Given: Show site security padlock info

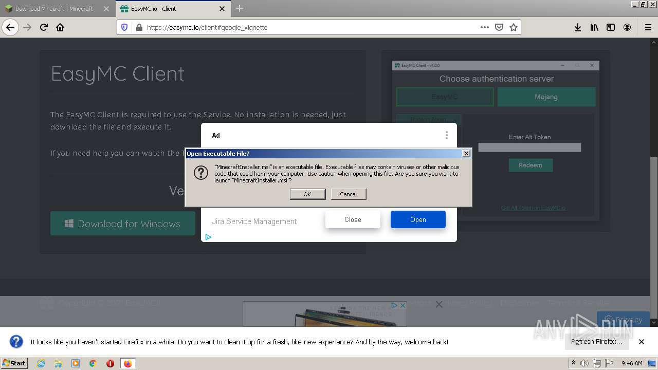Looking at the screenshot, I should tap(139, 27).
